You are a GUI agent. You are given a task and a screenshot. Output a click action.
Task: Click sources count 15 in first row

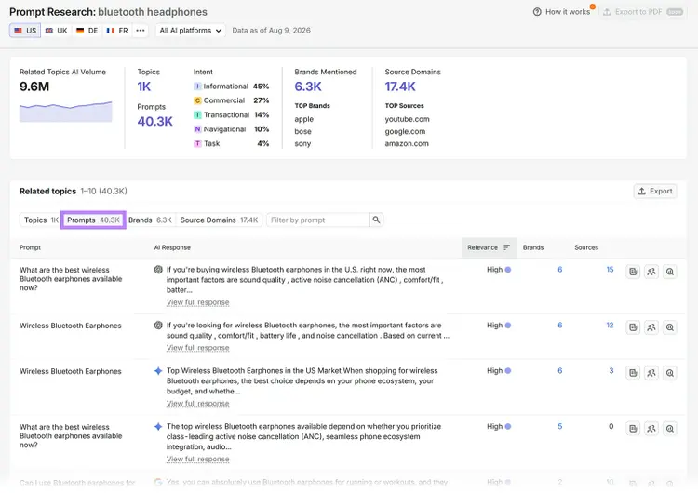(610, 270)
